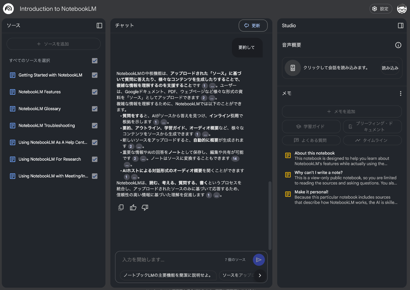Uncheck Using NotebookLM As A Help Cent... source
The image size is (410, 290).
(95, 143)
